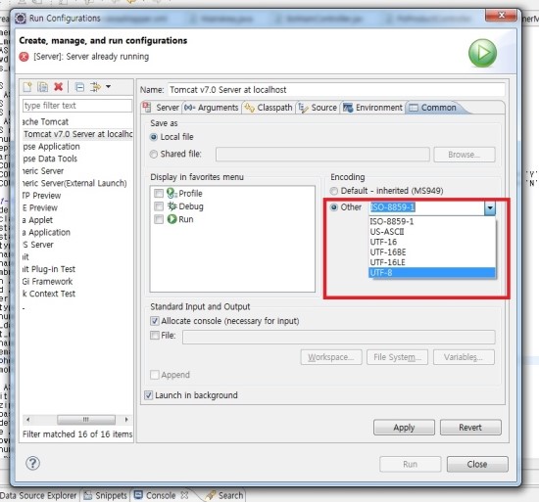
Task: Click the encoding combo box dropdown arrow
Action: click(490, 207)
